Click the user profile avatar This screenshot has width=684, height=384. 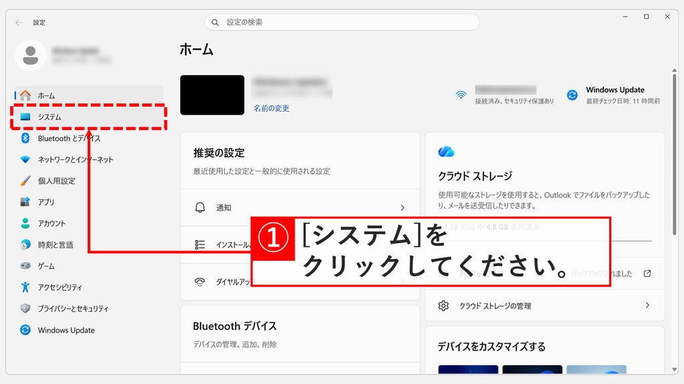tap(31, 55)
